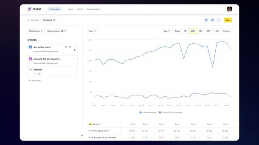Viewport: 259px width, 145px height.
Task: Open the Mobile bank project dropdown
Action: pos(36,31)
